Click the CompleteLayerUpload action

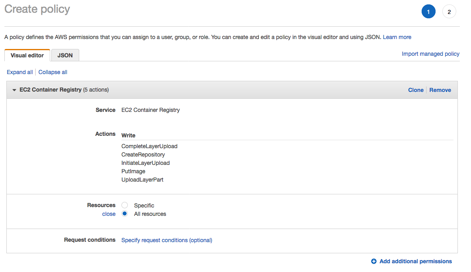pos(149,147)
